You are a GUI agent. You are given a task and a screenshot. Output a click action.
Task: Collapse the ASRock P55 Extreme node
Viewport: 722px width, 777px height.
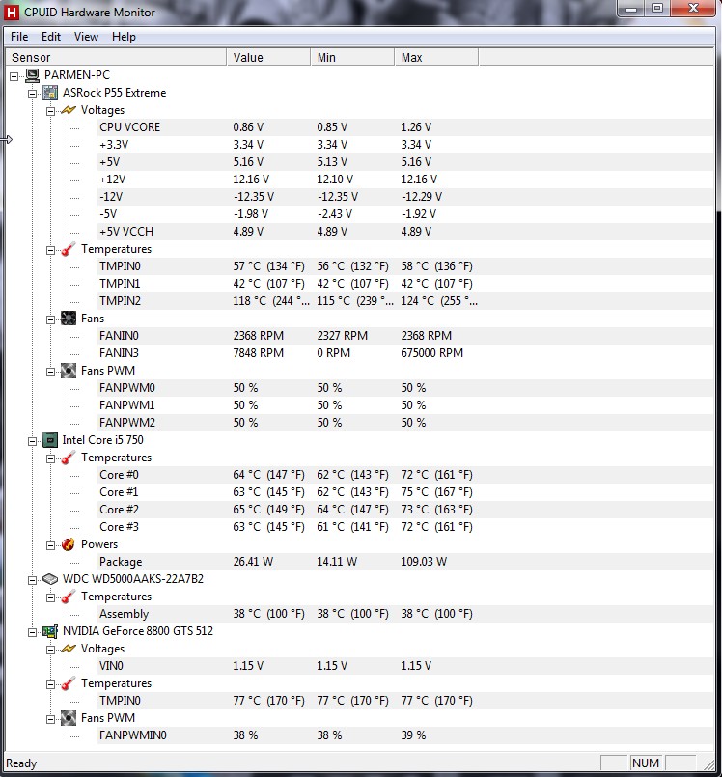pyautogui.click(x=32, y=94)
